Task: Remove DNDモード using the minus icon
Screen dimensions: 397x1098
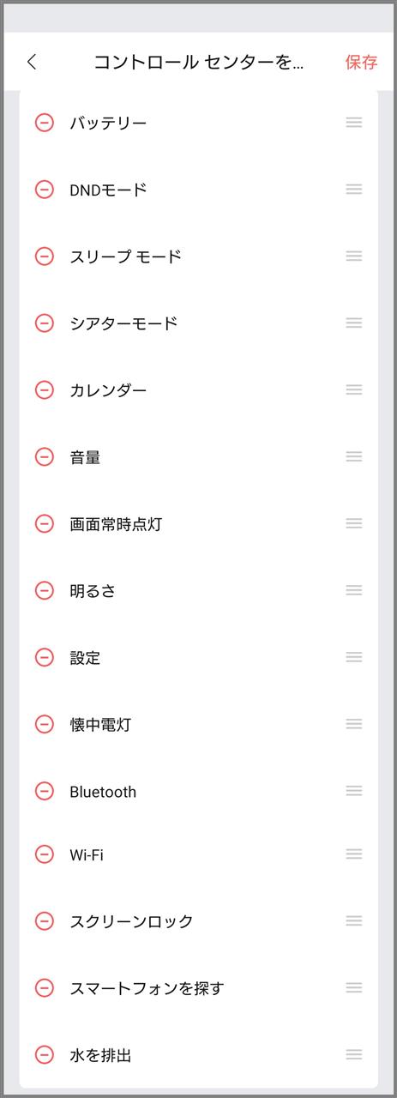Action: pyautogui.click(x=45, y=190)
